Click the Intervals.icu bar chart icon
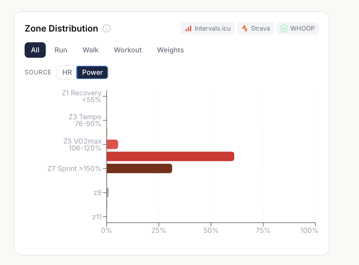359x265 pixels. click(x=188, y=28)
